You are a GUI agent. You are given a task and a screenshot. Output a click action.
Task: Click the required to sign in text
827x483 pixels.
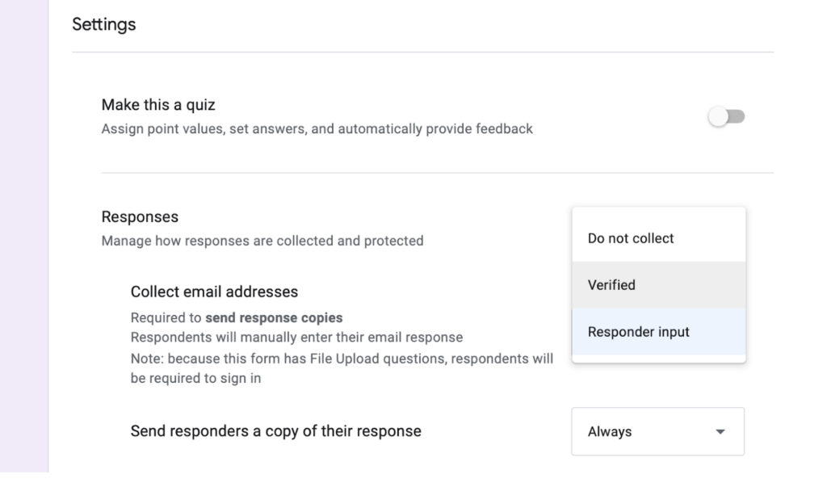[x=195, y=378]
